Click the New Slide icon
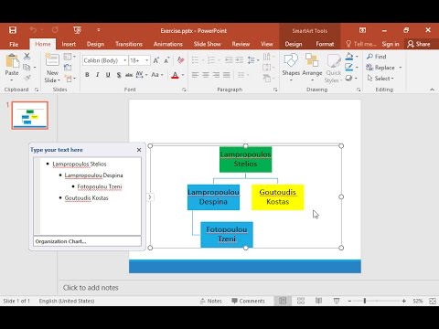439x329 pixels. (x=52, y=59)
